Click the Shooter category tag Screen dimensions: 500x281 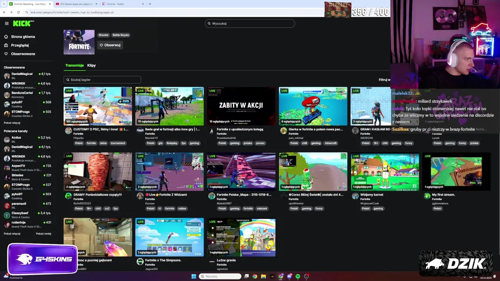pyautogui.click(x=104, y=35)
